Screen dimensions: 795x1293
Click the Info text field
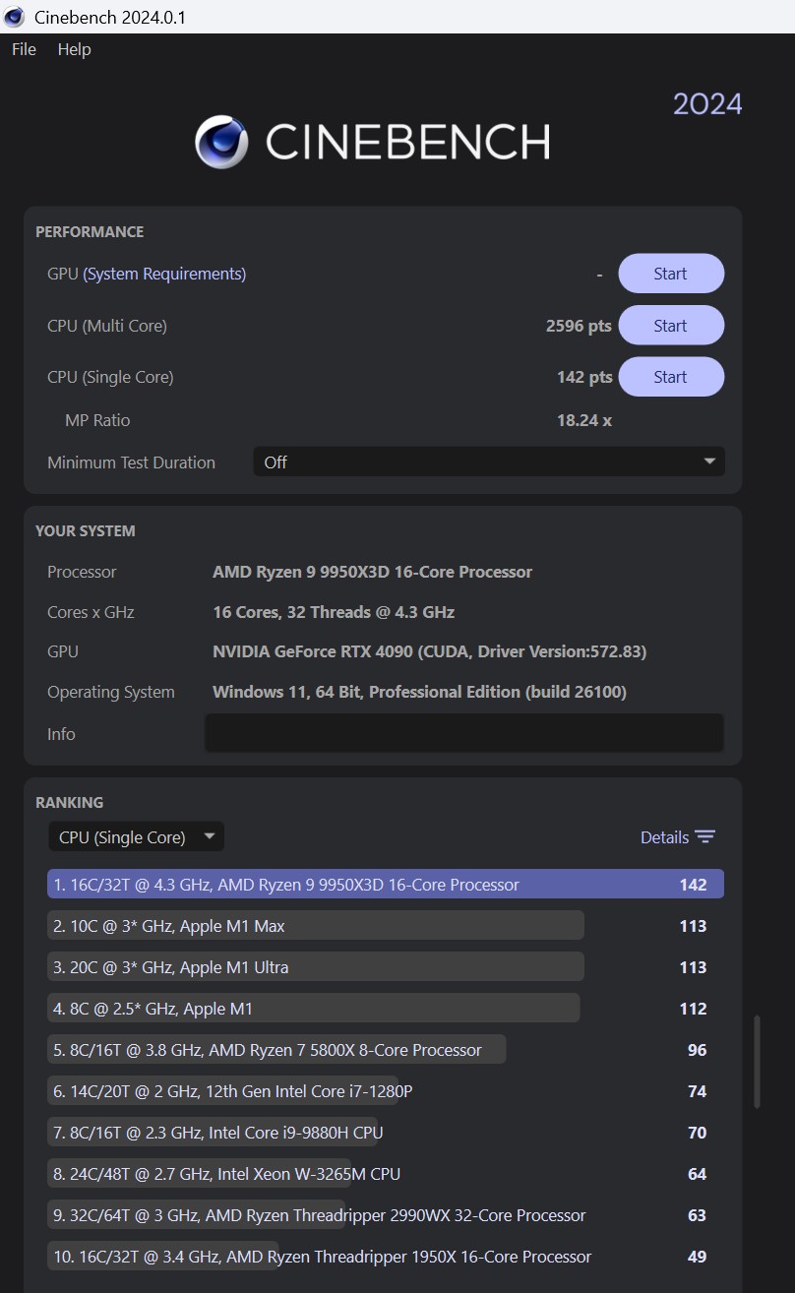coord(463,733)
